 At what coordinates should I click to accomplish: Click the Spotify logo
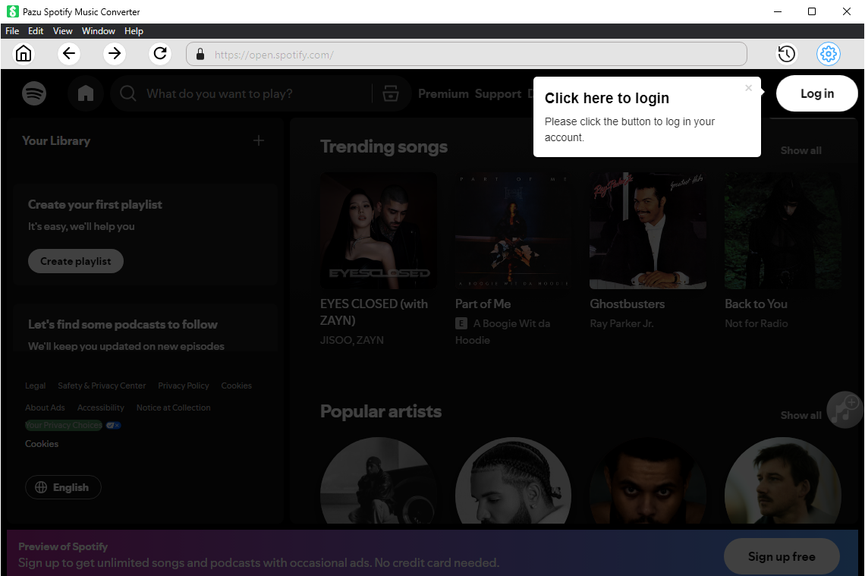click(34, 93)
